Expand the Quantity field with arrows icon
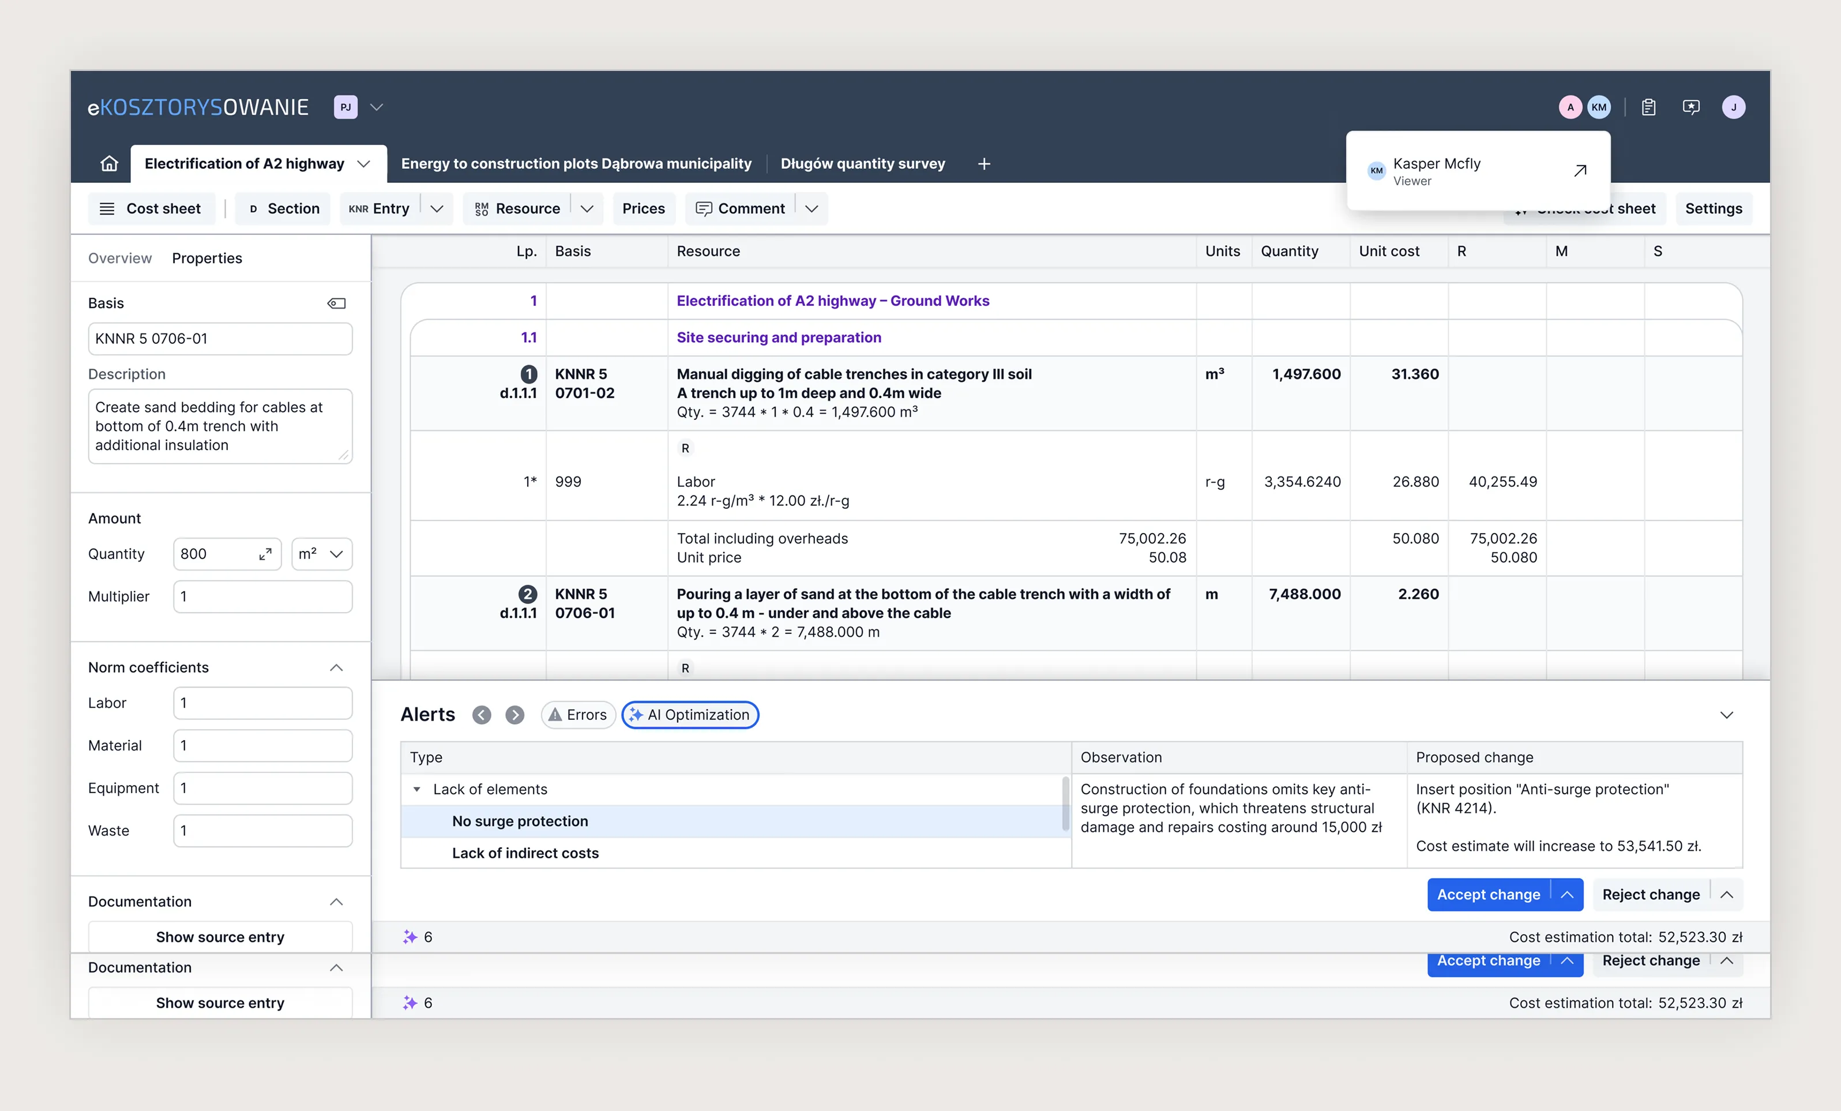The height and width of the screenshot is (1111, 1841). pos(265,554)
